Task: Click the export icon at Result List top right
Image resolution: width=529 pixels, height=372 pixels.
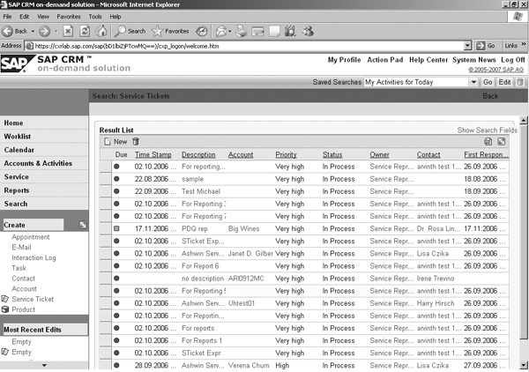Action: coord(501,142)
